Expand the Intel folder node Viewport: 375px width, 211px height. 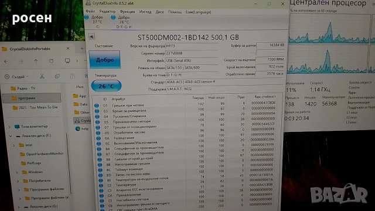click(14, 145)
